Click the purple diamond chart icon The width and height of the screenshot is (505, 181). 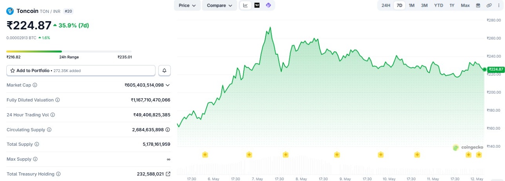(x=268, y=5)
